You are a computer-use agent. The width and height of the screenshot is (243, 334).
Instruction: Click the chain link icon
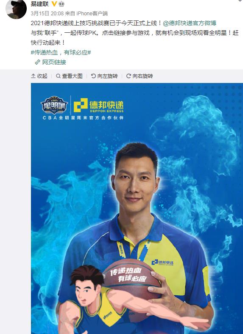click(38, 62)
